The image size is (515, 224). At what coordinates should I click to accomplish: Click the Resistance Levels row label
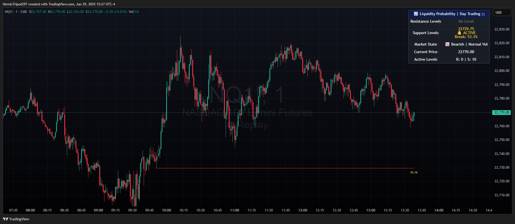tap(425, 21)
